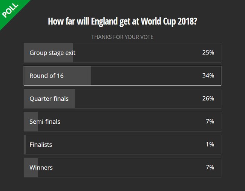Click the THANKS FOR YOUR VOTE text

tap(122, 37)
